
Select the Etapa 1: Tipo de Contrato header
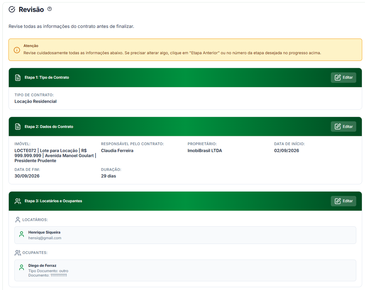coord(47,77)
